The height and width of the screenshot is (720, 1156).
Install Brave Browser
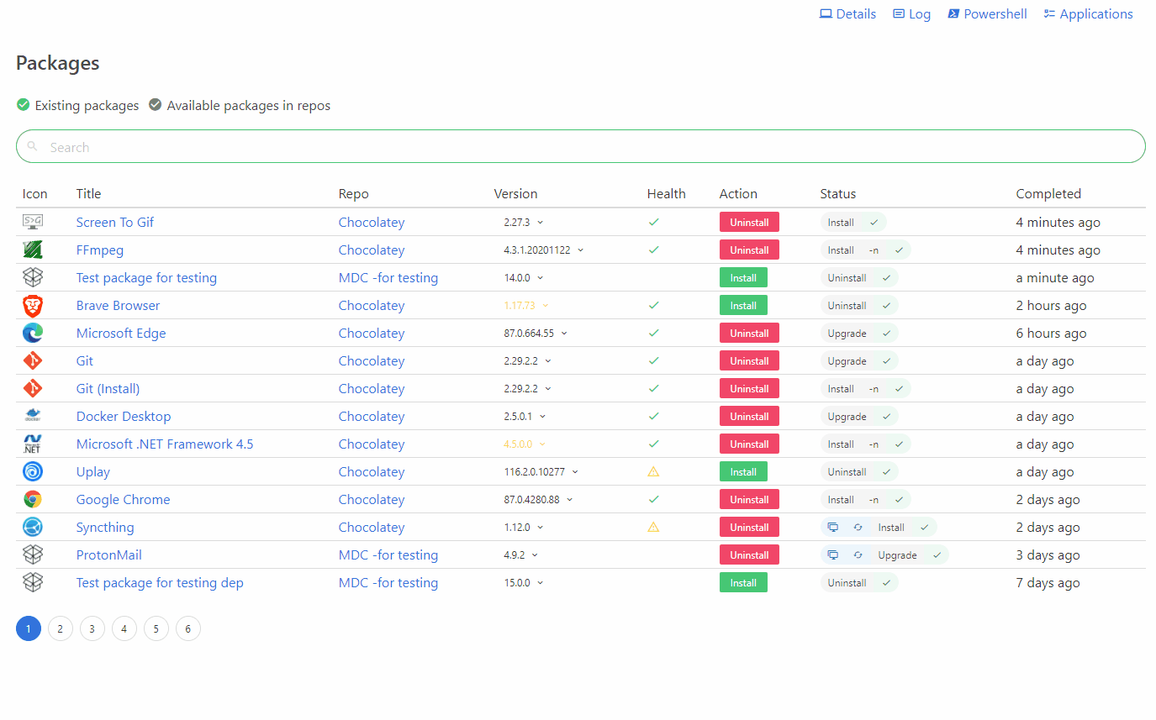[x=743, y=305]
